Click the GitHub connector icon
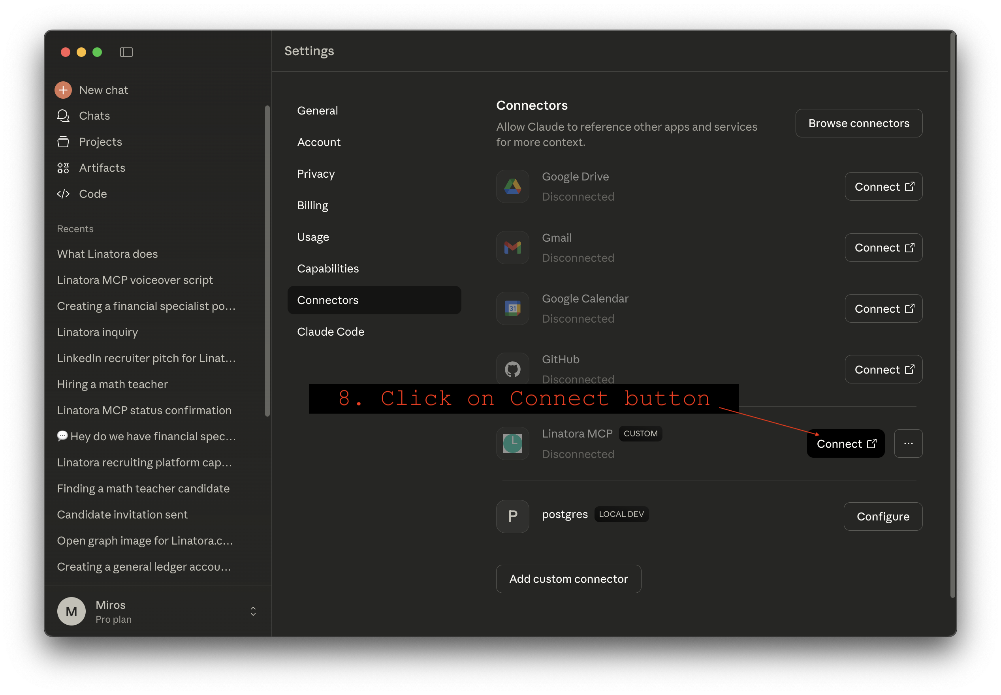1001x695 pixels. [512, 369]
